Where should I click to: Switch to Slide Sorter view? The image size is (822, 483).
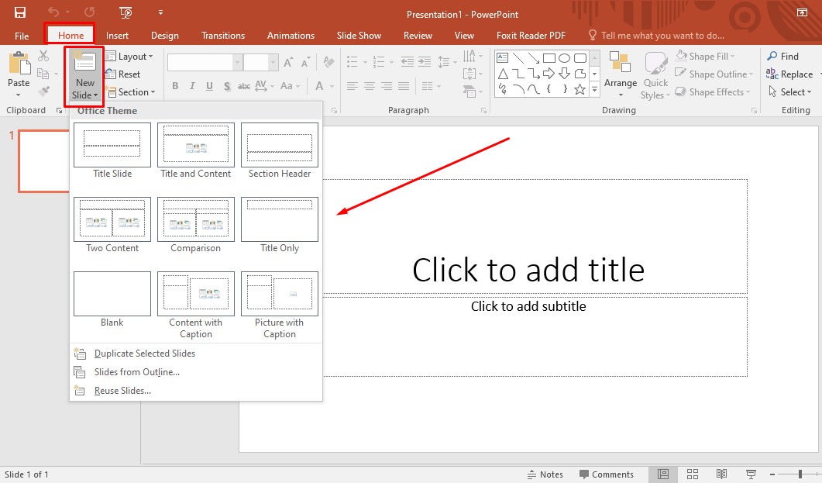tap(692, 474)
